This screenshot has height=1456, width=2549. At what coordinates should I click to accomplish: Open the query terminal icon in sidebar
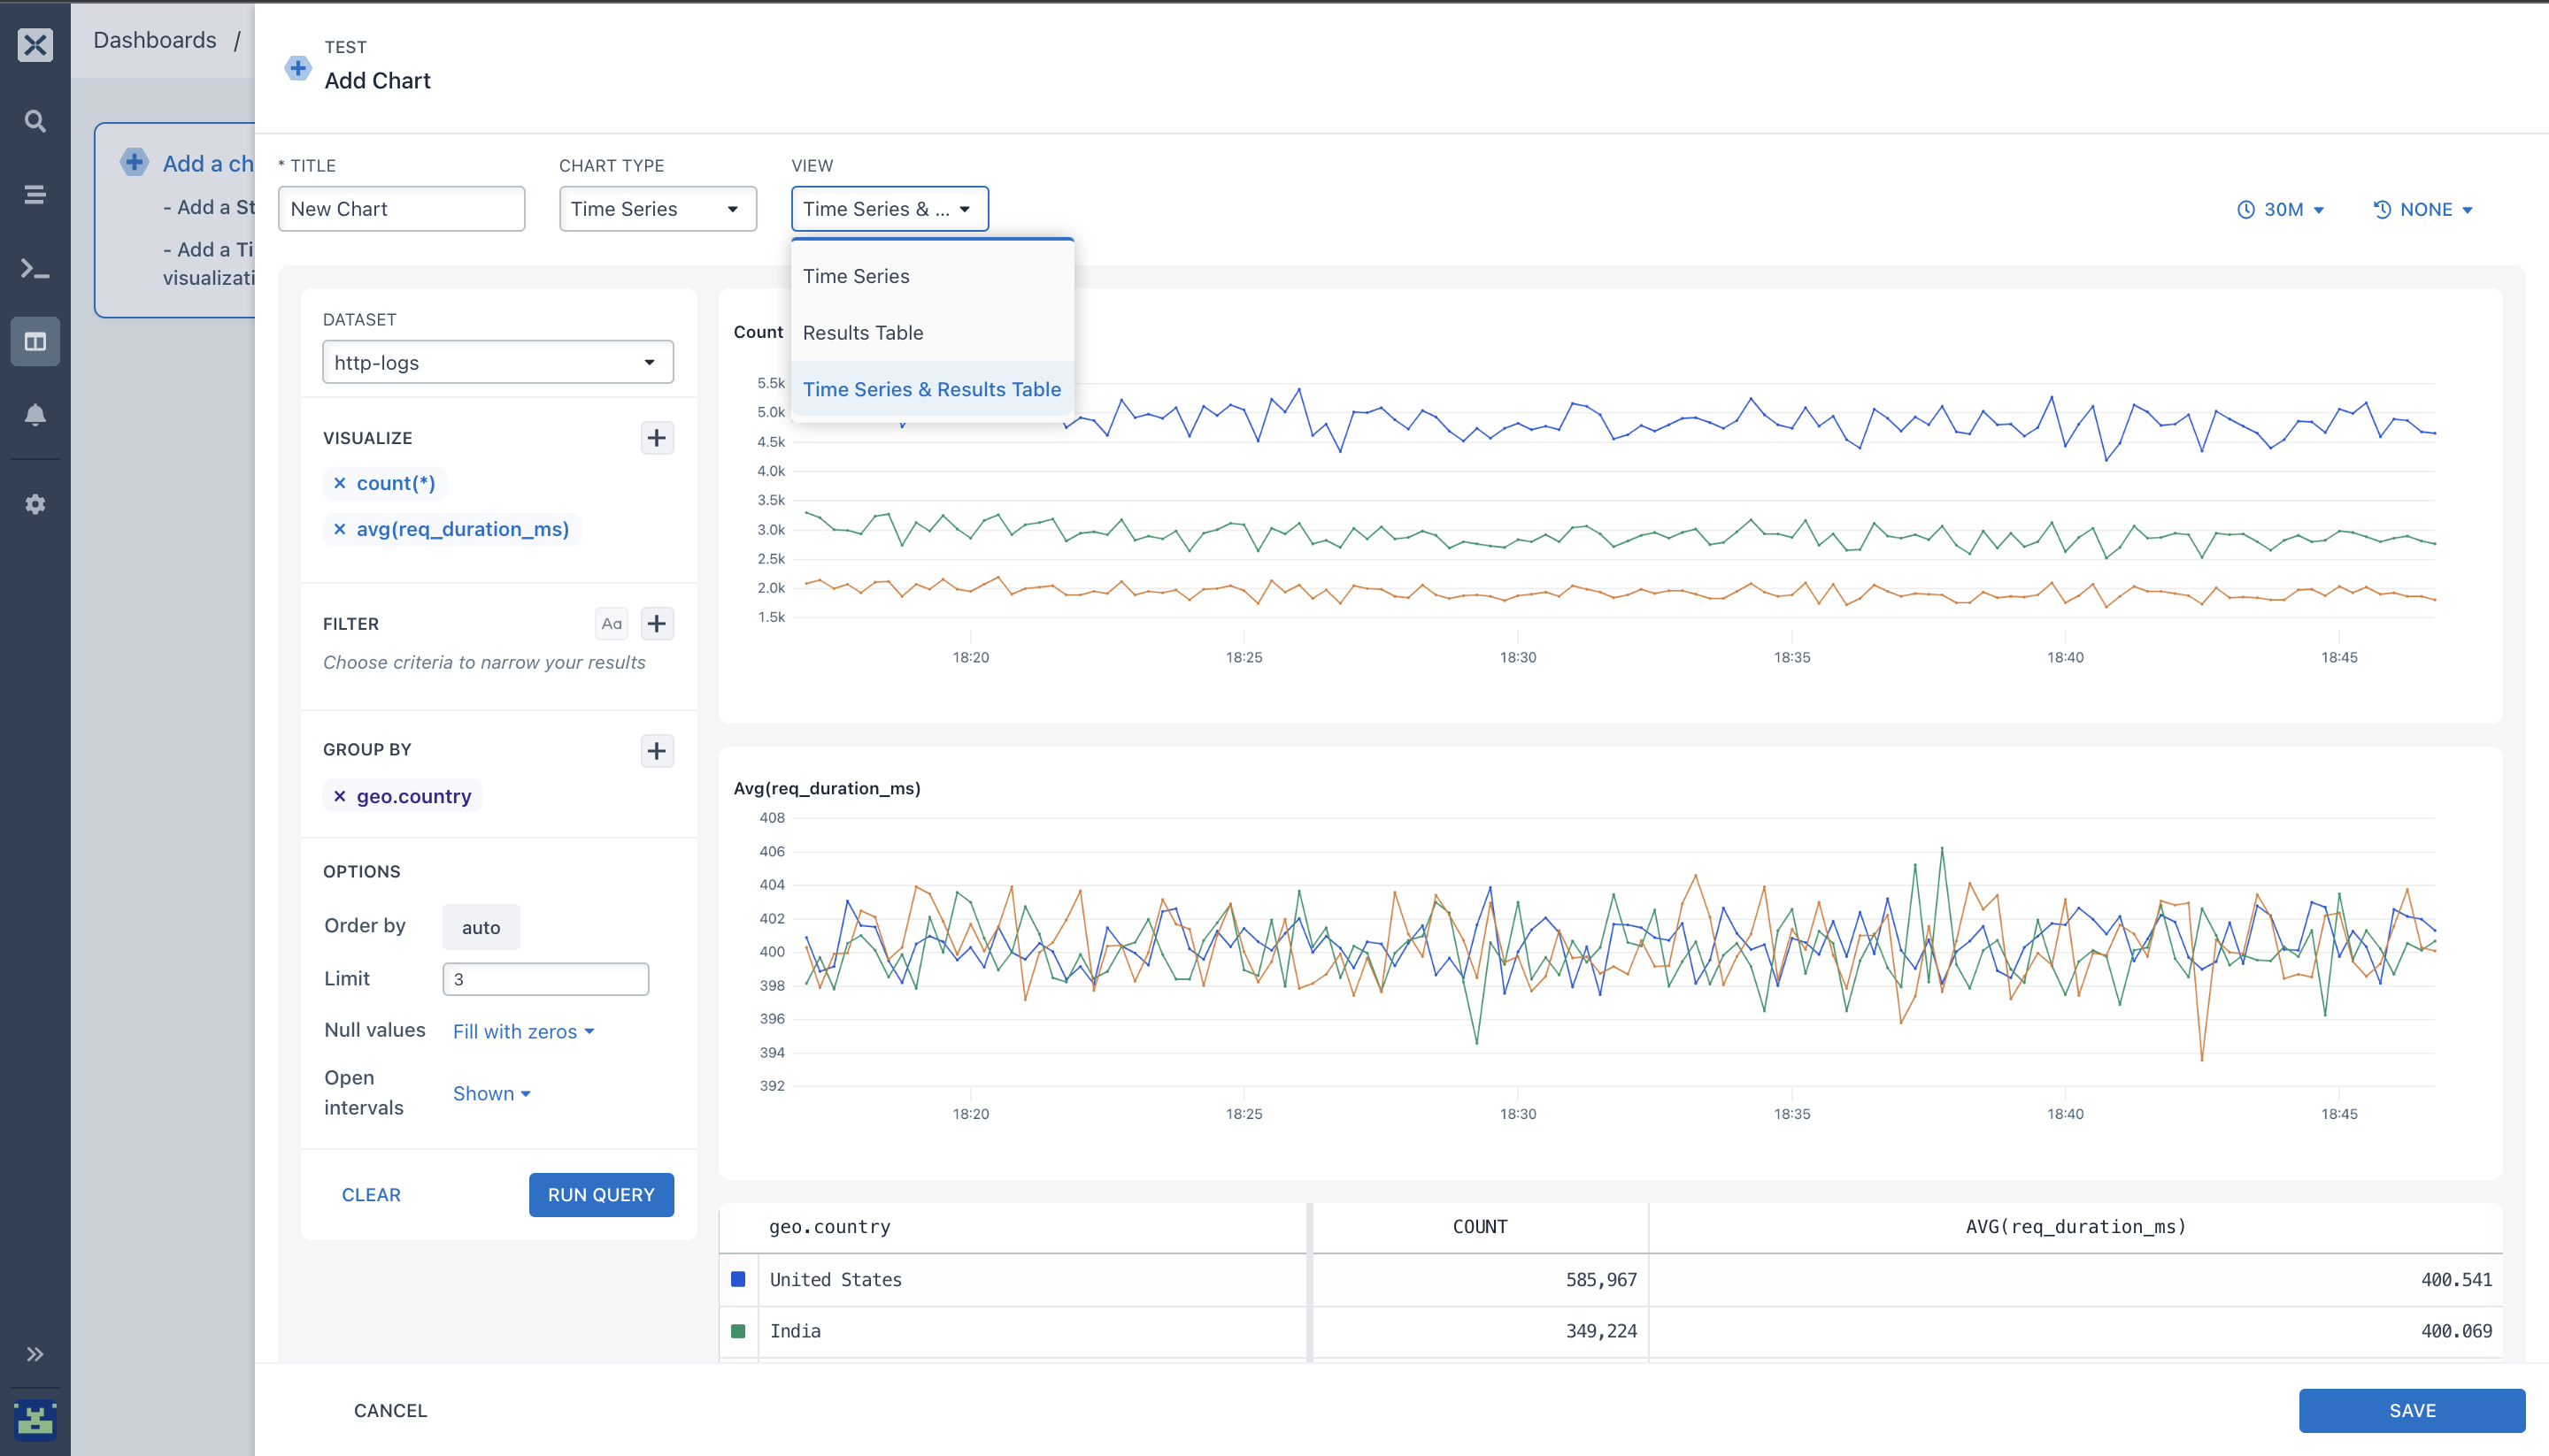tap(35, 269)
